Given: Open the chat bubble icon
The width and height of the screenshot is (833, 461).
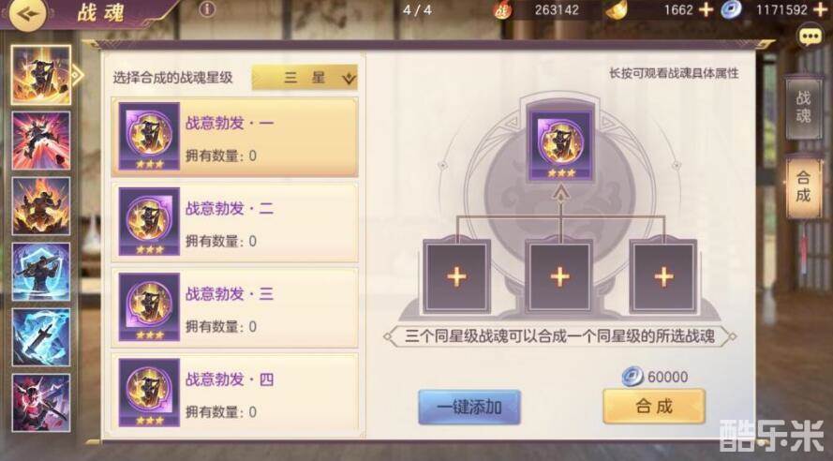Looking at the screenshot, I should tap(811, 37).
